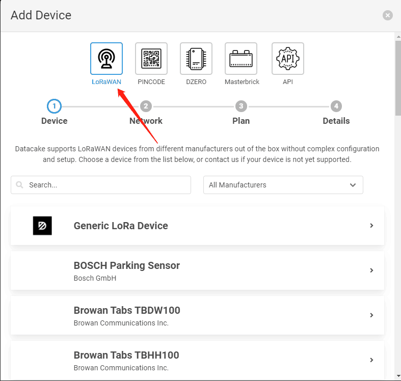Select the API gear icon
Viewport: 401px width, 381px height.
coord(288,59)
